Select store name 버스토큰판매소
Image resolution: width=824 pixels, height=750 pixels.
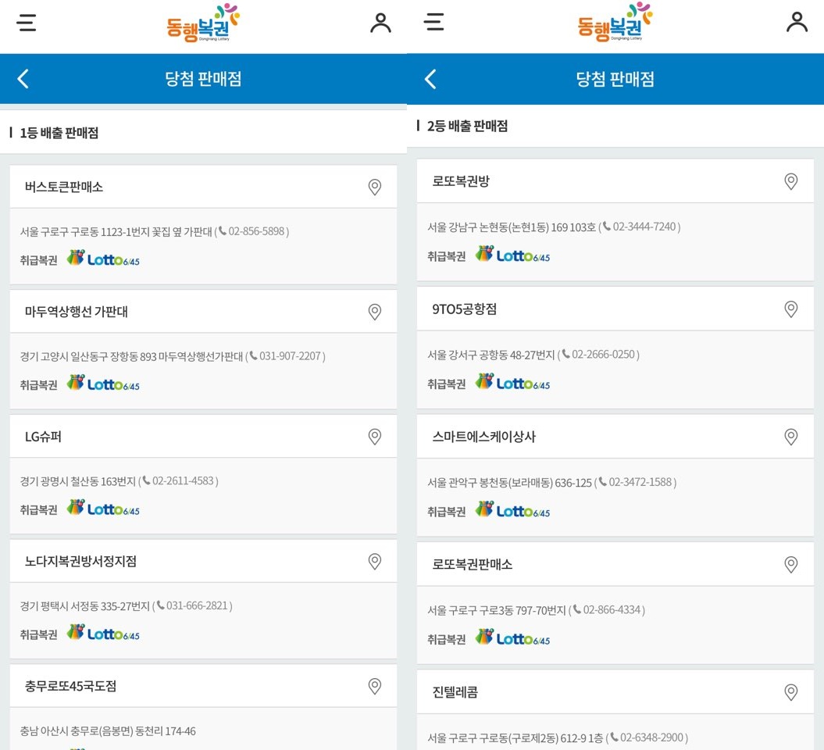[63, 187]
